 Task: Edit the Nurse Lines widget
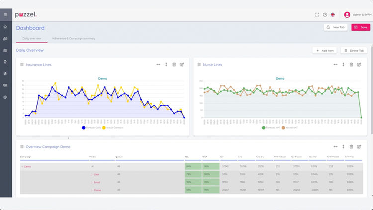[x=359, y=65]
